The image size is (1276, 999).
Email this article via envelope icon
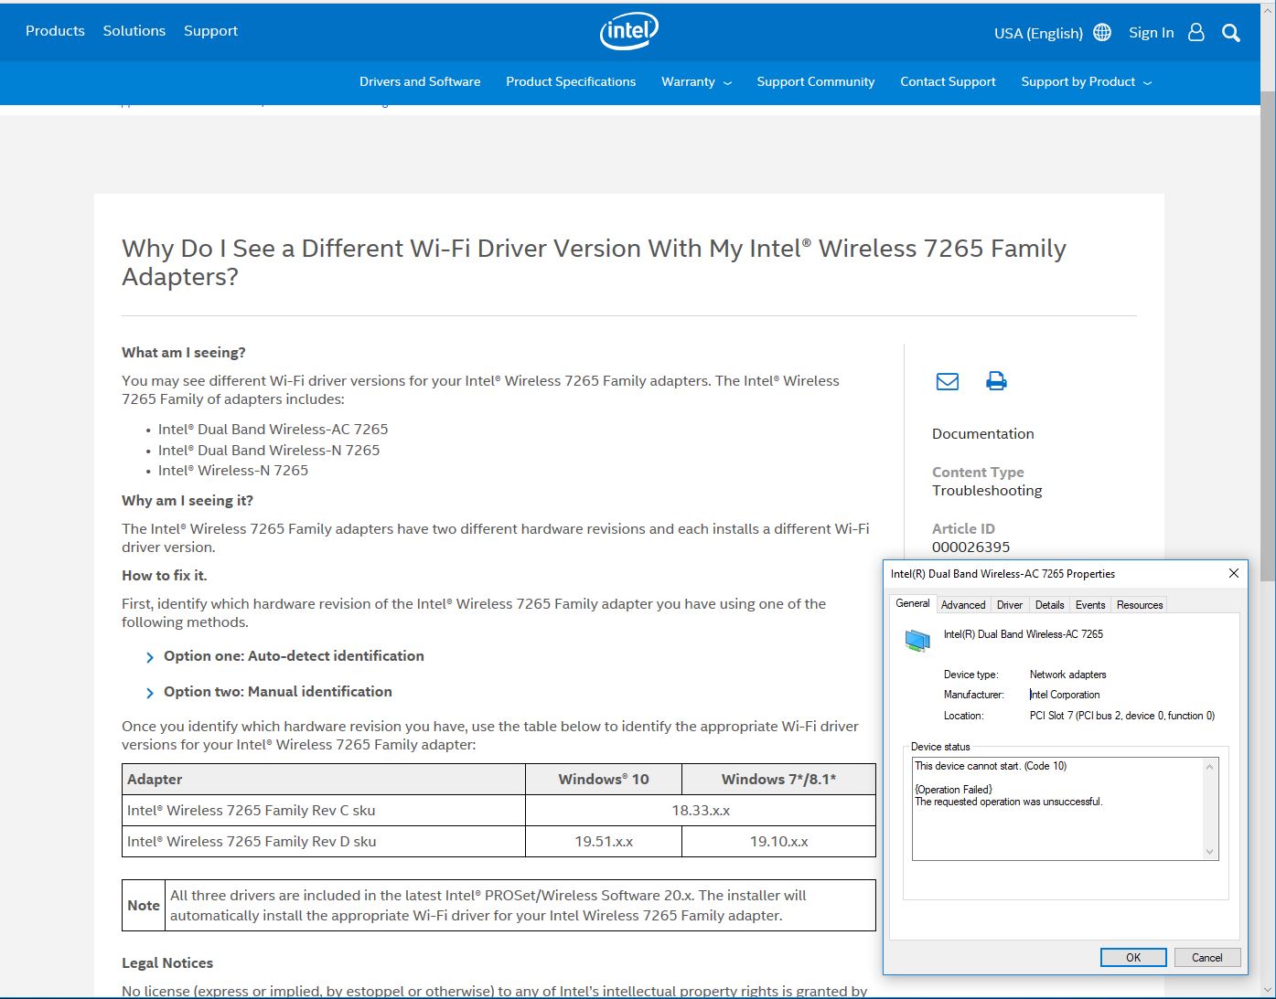pos(948,381)
